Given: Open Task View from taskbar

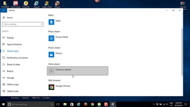Looking at the screenshot, I should [x=58, y=104].
